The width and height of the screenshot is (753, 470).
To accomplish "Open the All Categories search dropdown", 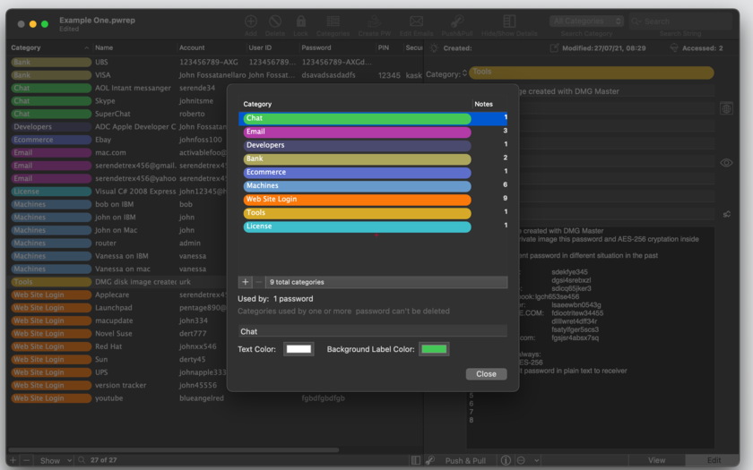I will click(586, 21).
